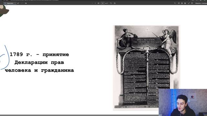
Task: Select the eraser tool
Action: pyautogui.click(x=18, y=3)
